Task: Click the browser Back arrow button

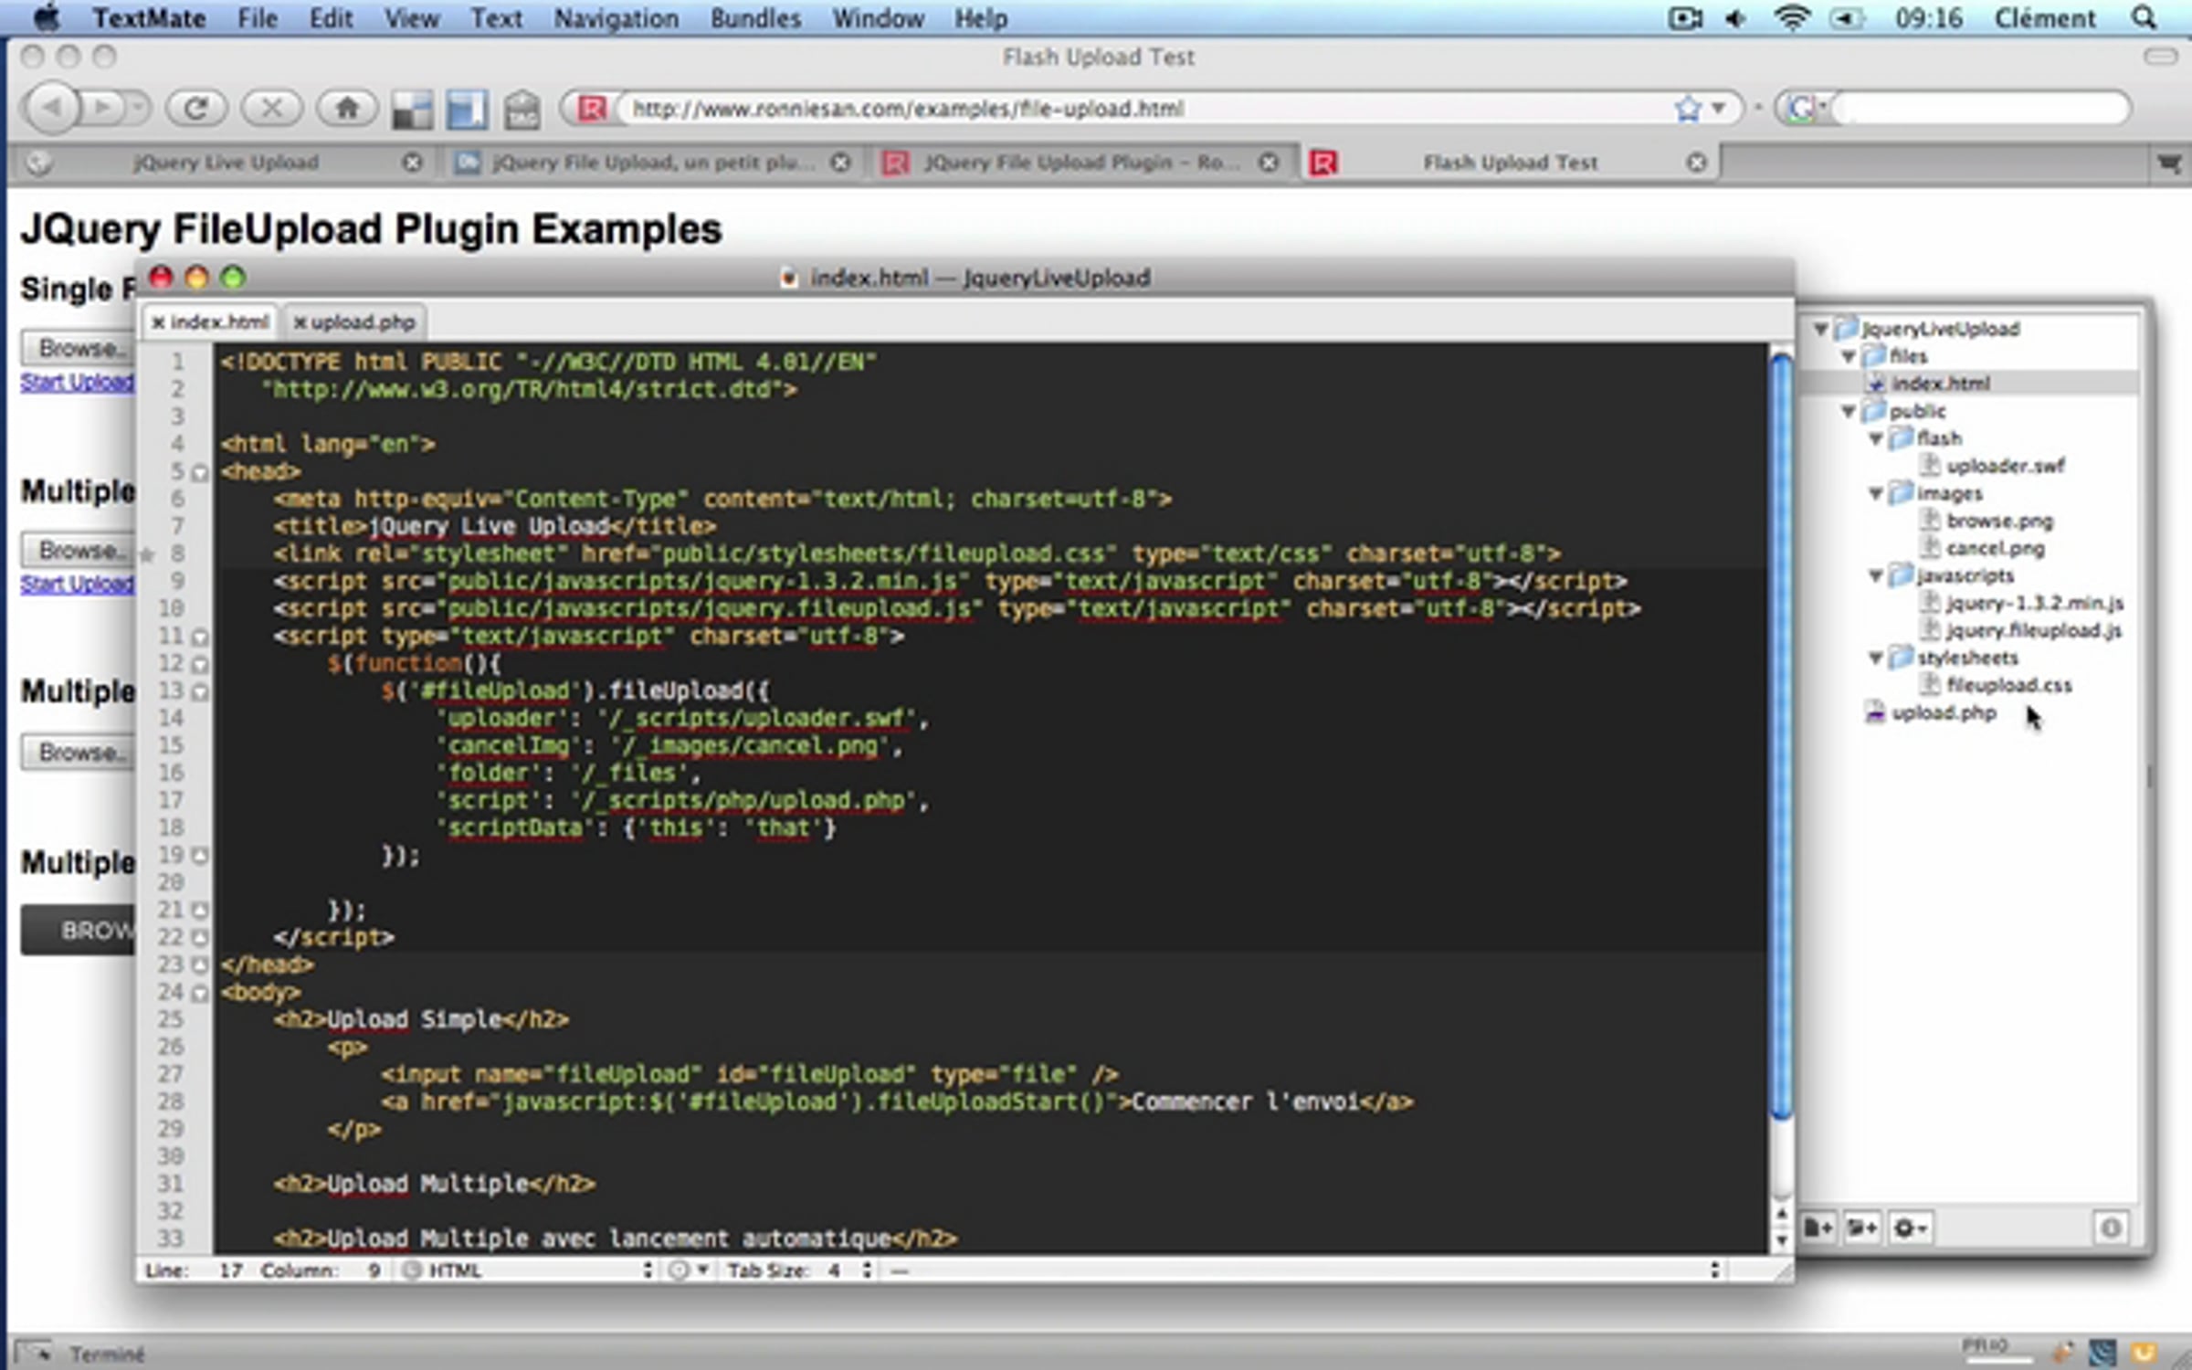Action: point(50,109)
